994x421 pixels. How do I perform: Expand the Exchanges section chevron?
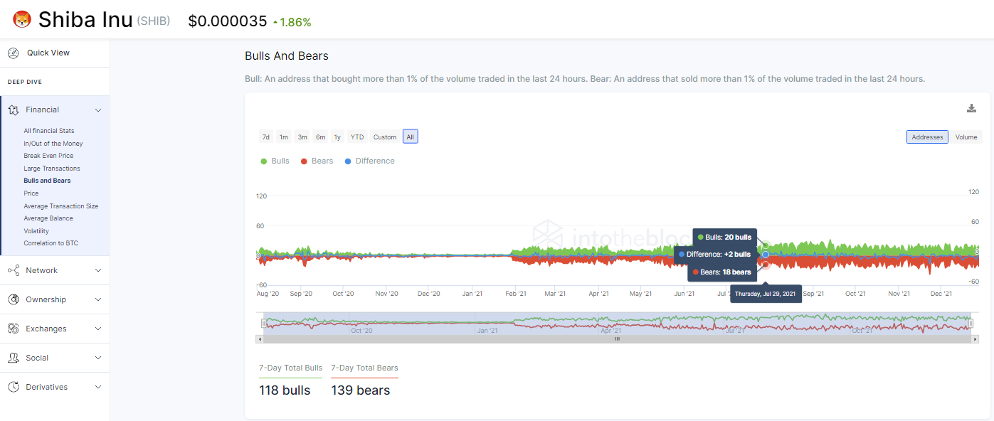pyautogui.click(x=98, y=329)
